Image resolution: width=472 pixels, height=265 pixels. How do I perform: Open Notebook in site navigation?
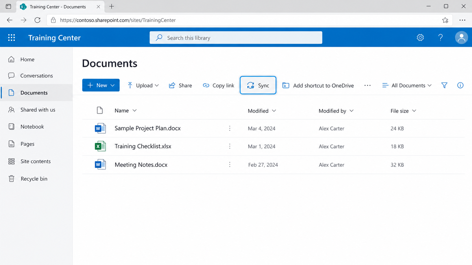(x=36, y=127)
